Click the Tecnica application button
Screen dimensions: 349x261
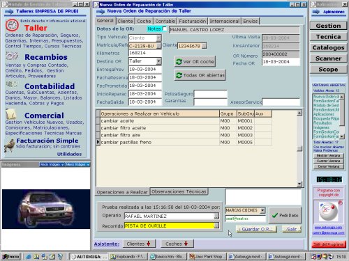point(328,37)
